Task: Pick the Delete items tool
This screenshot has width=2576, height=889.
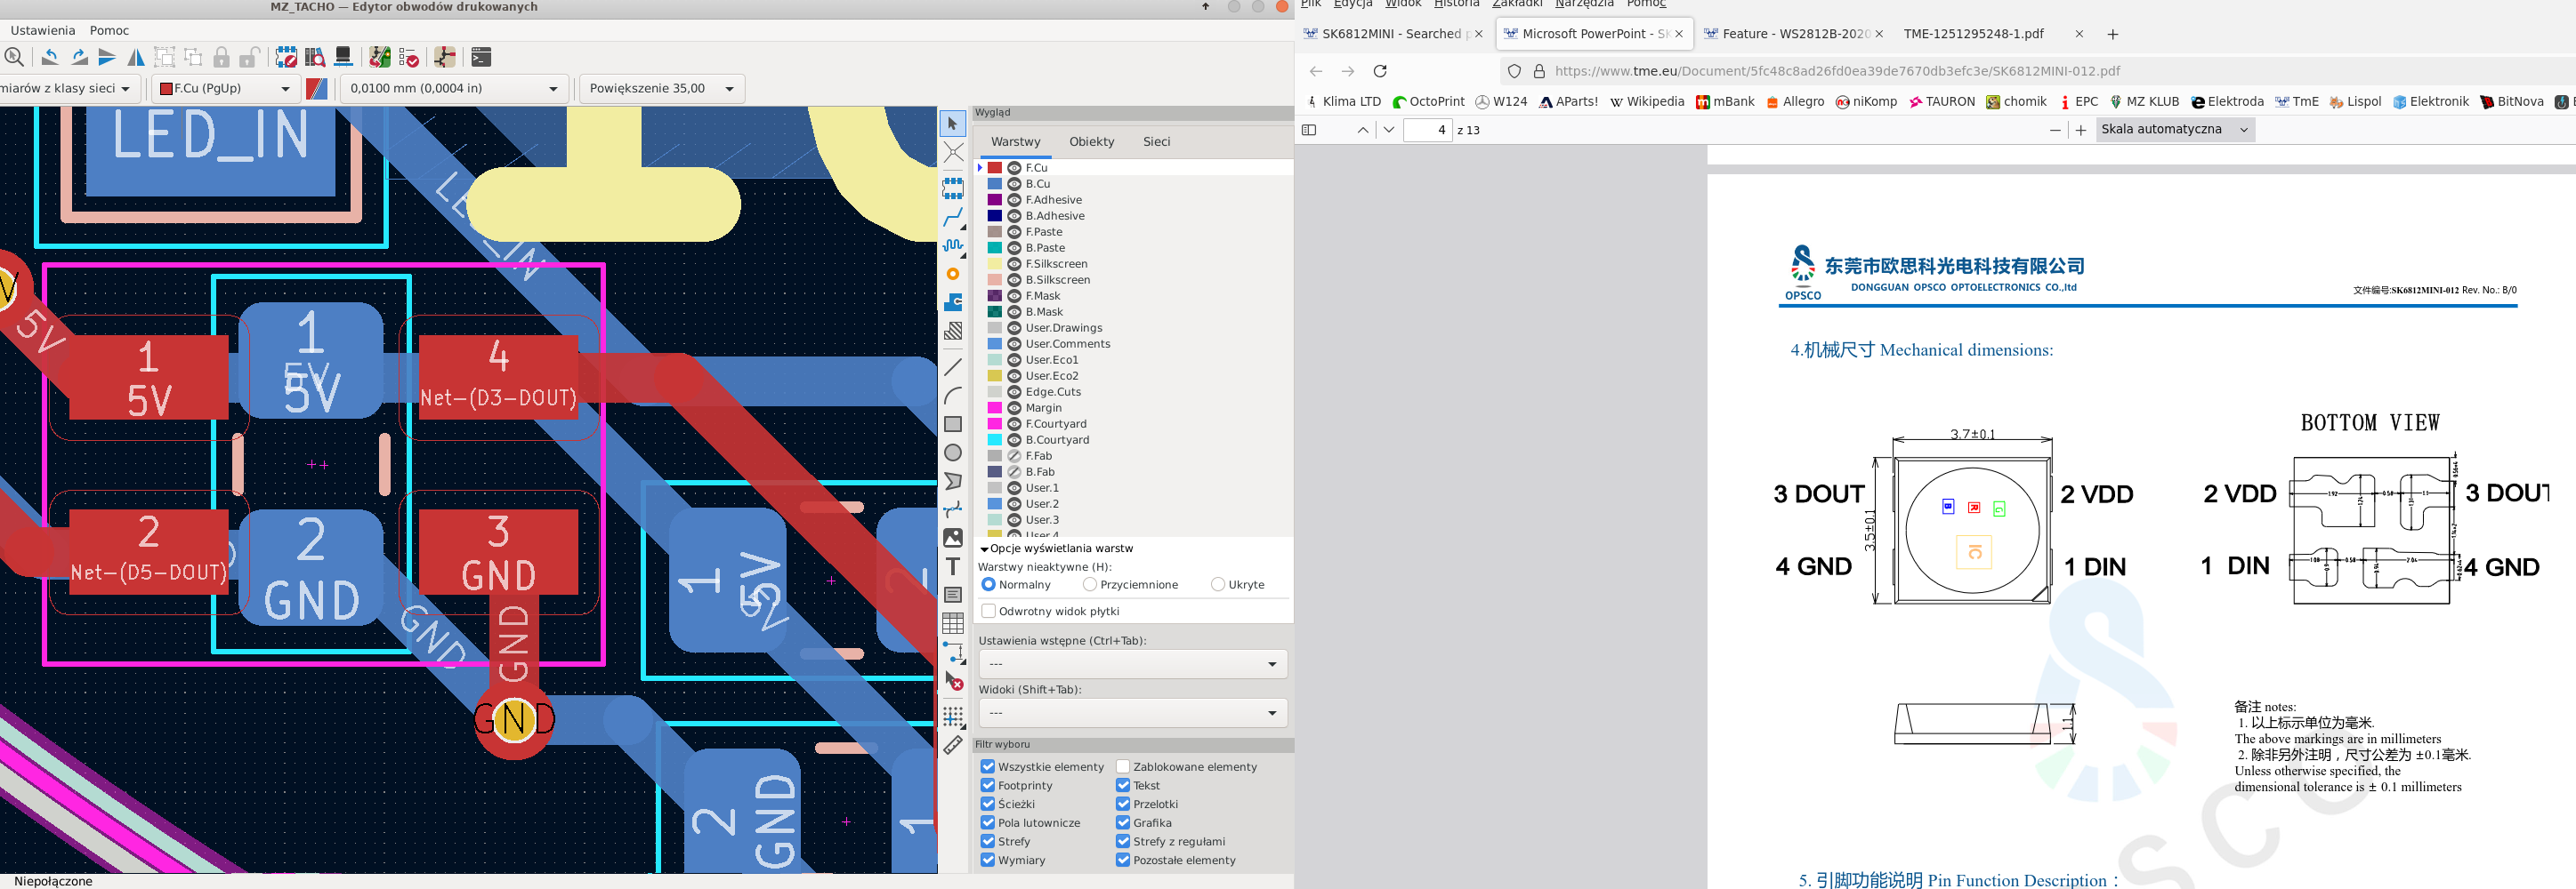Action: [953, 682]
